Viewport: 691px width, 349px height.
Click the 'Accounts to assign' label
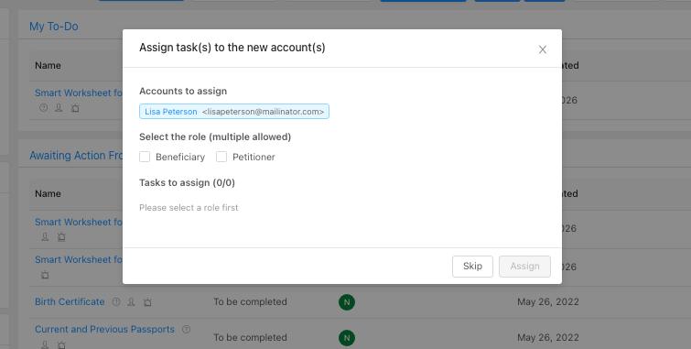183,91
